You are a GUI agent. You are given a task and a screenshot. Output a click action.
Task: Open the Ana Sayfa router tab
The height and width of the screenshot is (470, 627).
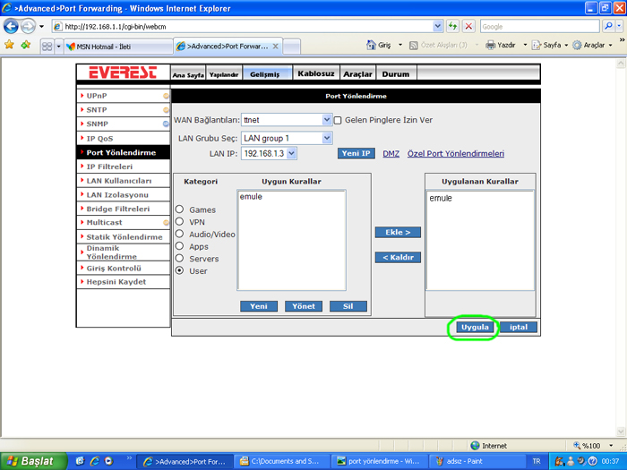(x=188, y=74)
